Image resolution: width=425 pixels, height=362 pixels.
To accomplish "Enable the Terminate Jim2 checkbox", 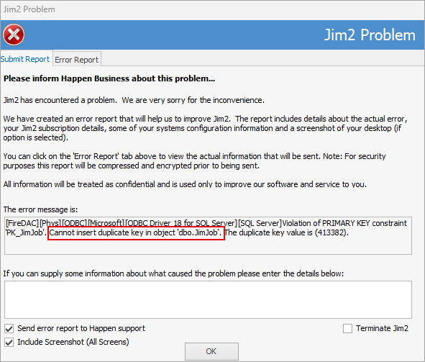I will pyautogui.click(x=347, y=328).
